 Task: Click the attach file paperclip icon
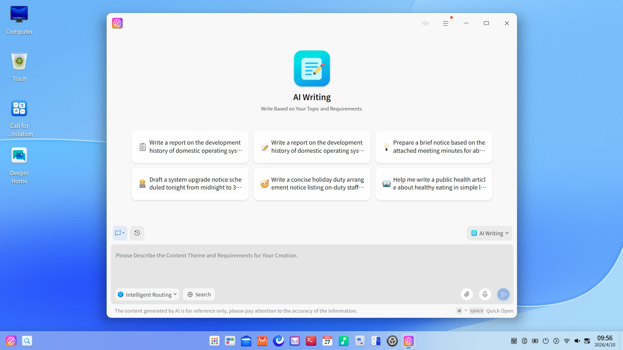467,294
